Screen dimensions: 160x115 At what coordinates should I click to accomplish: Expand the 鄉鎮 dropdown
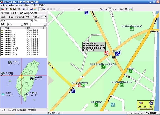tap(45, 24)
